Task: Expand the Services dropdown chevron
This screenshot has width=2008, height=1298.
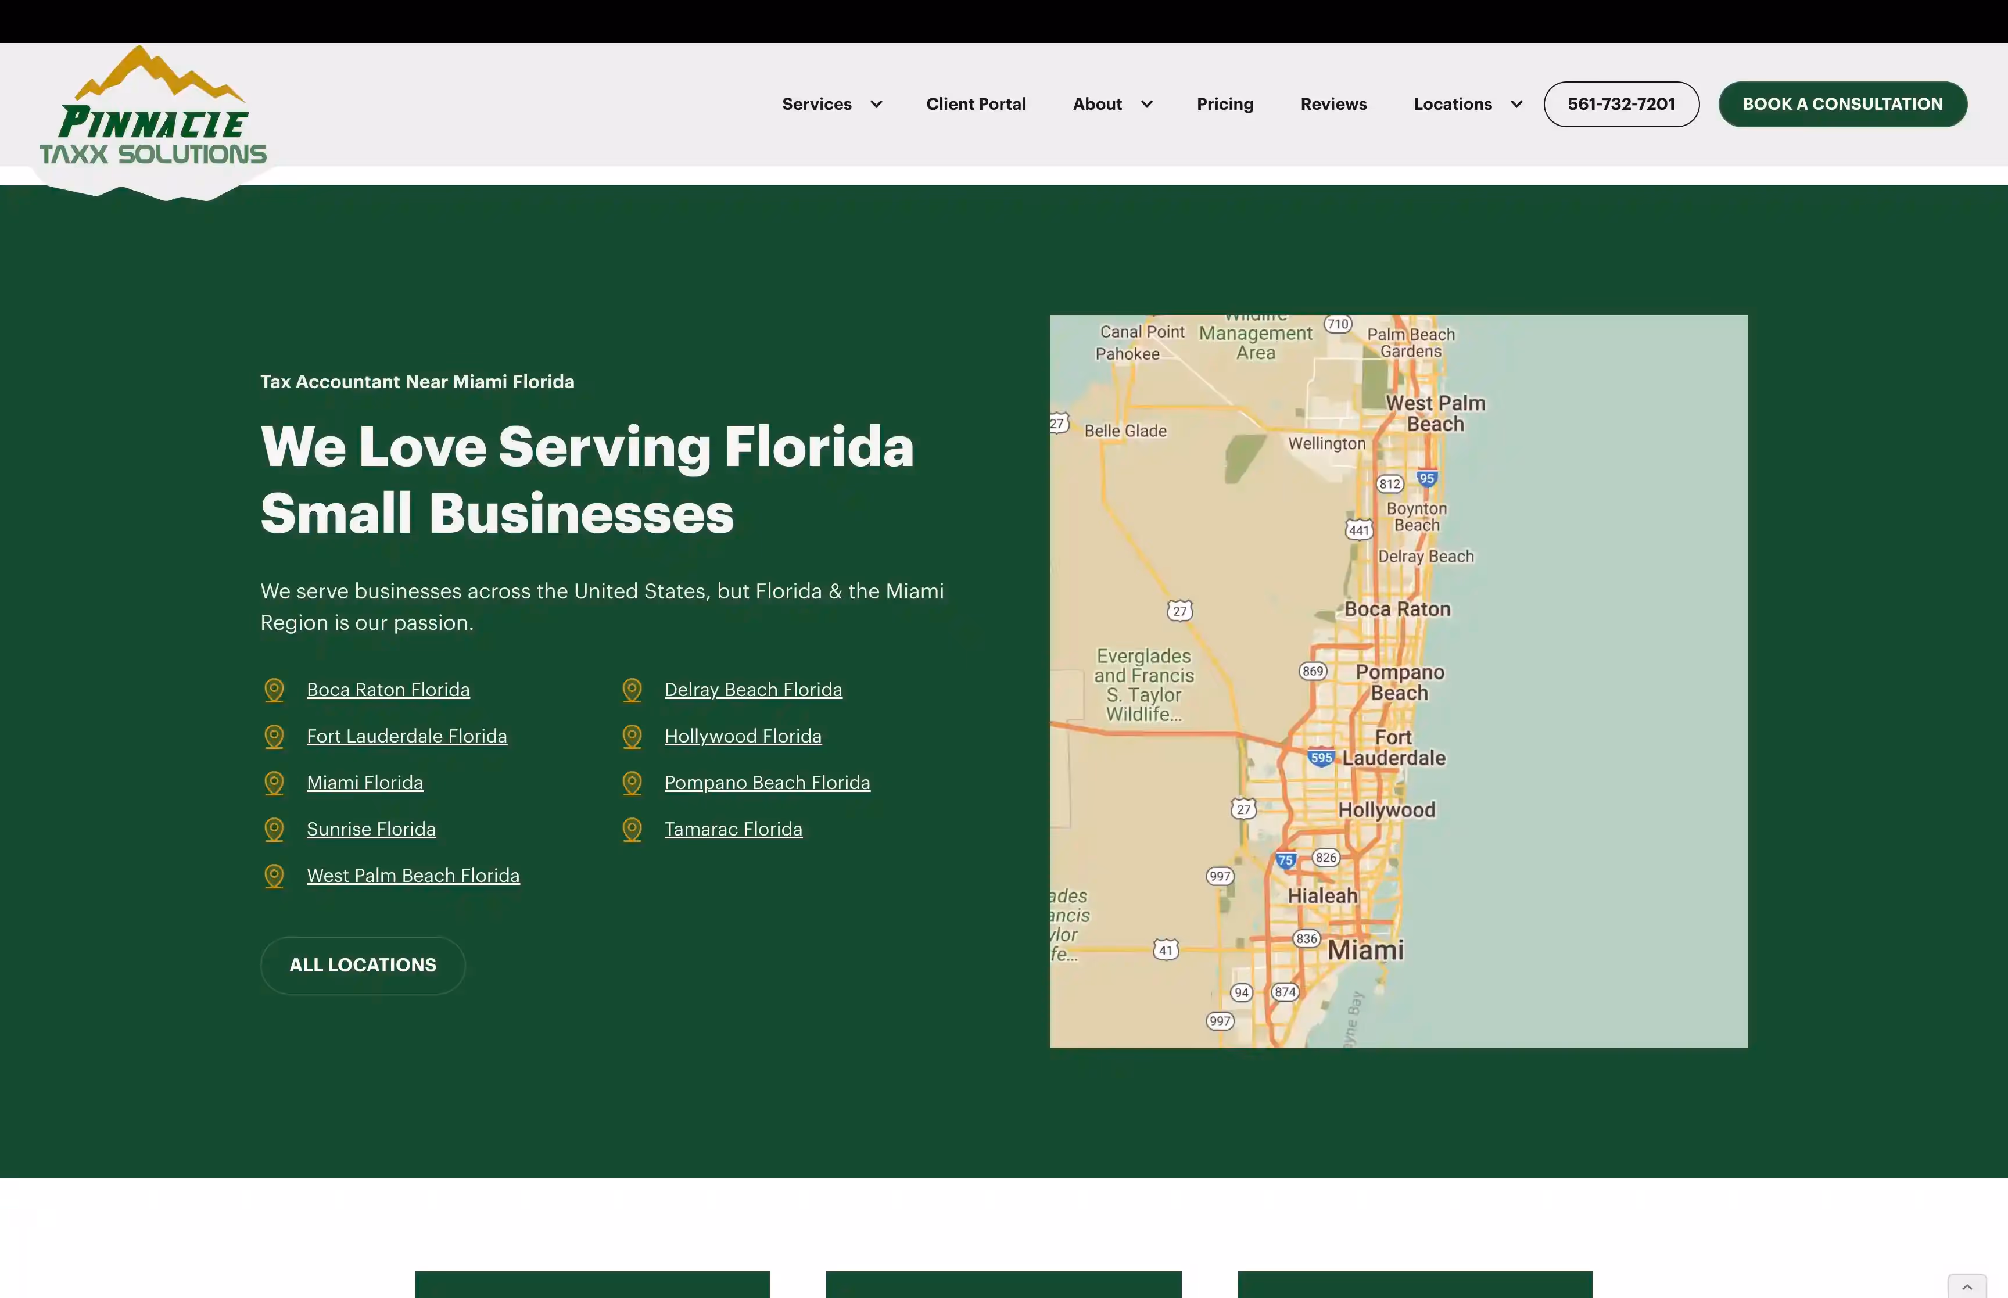Action: [876, 105]
